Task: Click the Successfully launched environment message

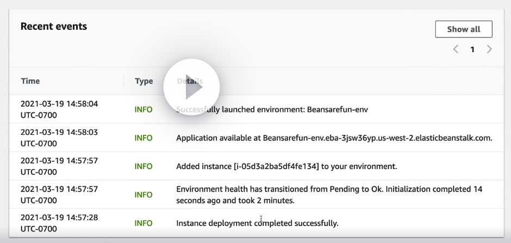Action: pos(272,109)
